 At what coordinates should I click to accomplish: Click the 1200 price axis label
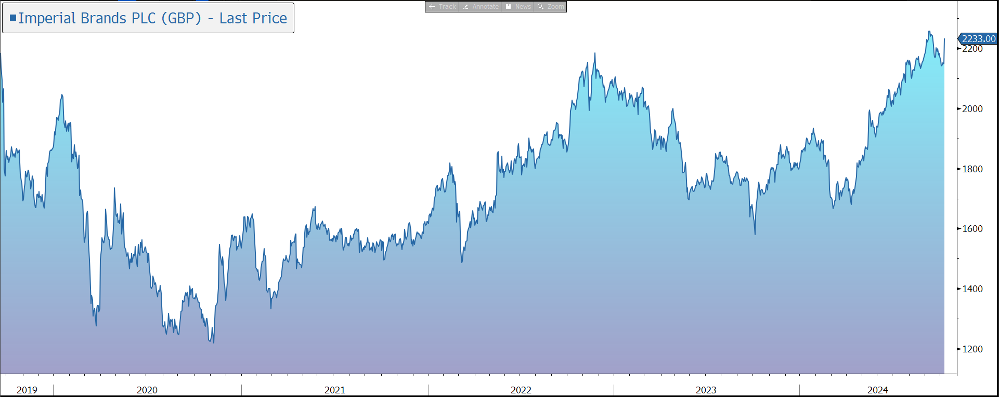click(972, 349)
